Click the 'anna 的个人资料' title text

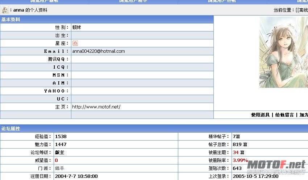pyautogui.click(x=30, y=10)
